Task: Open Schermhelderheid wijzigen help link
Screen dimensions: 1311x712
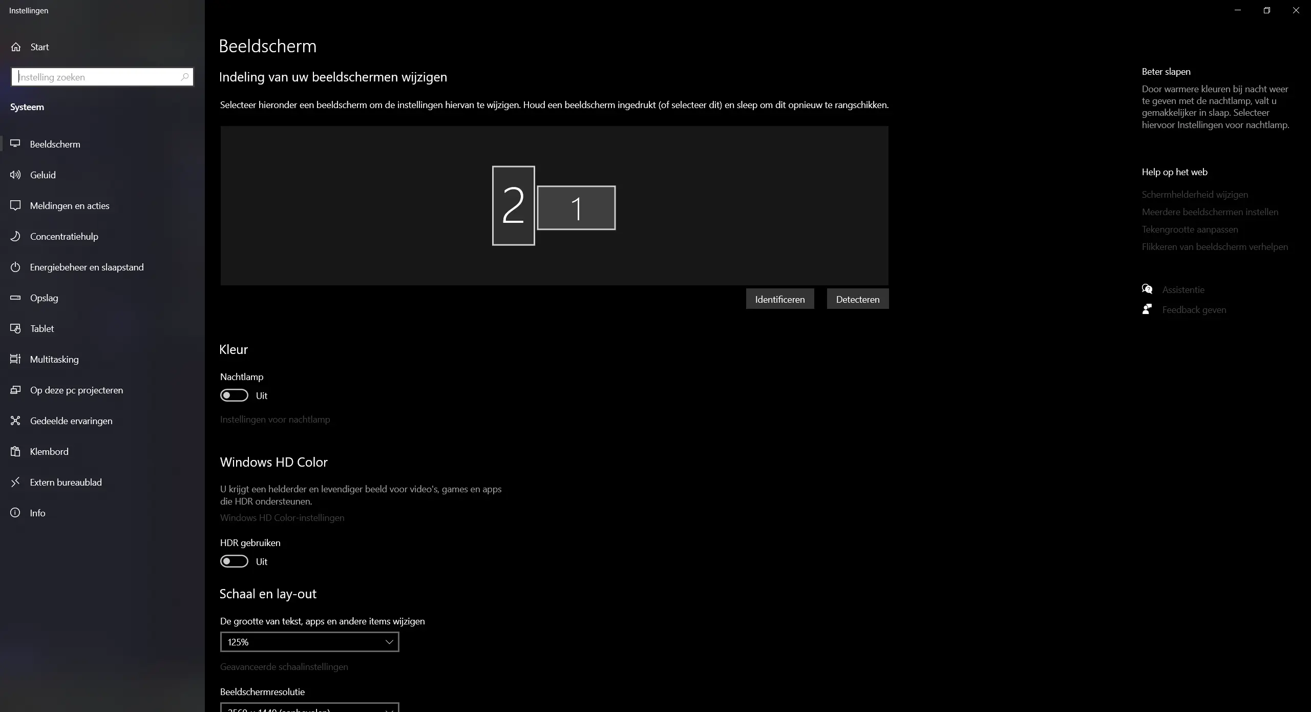Action: [1195, 195]
